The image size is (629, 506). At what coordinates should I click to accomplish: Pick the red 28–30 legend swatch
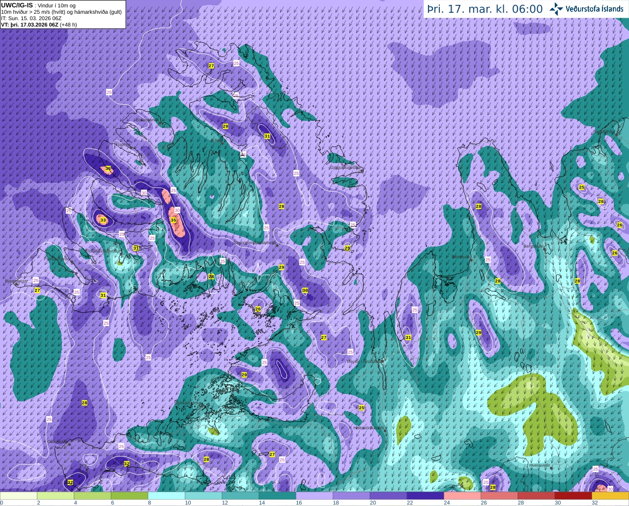(536, 496)
